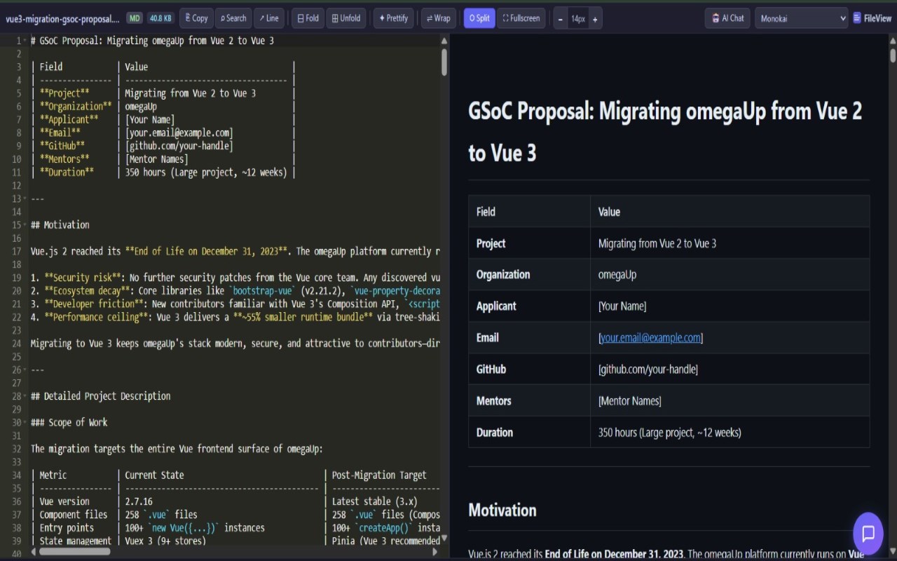Toggle the Split view mode

click(479, 18)
